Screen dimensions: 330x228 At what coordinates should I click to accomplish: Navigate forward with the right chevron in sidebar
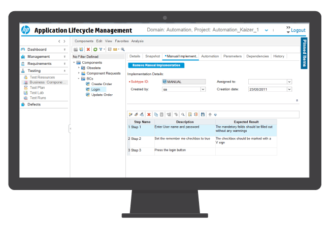(x=64, y=41)
